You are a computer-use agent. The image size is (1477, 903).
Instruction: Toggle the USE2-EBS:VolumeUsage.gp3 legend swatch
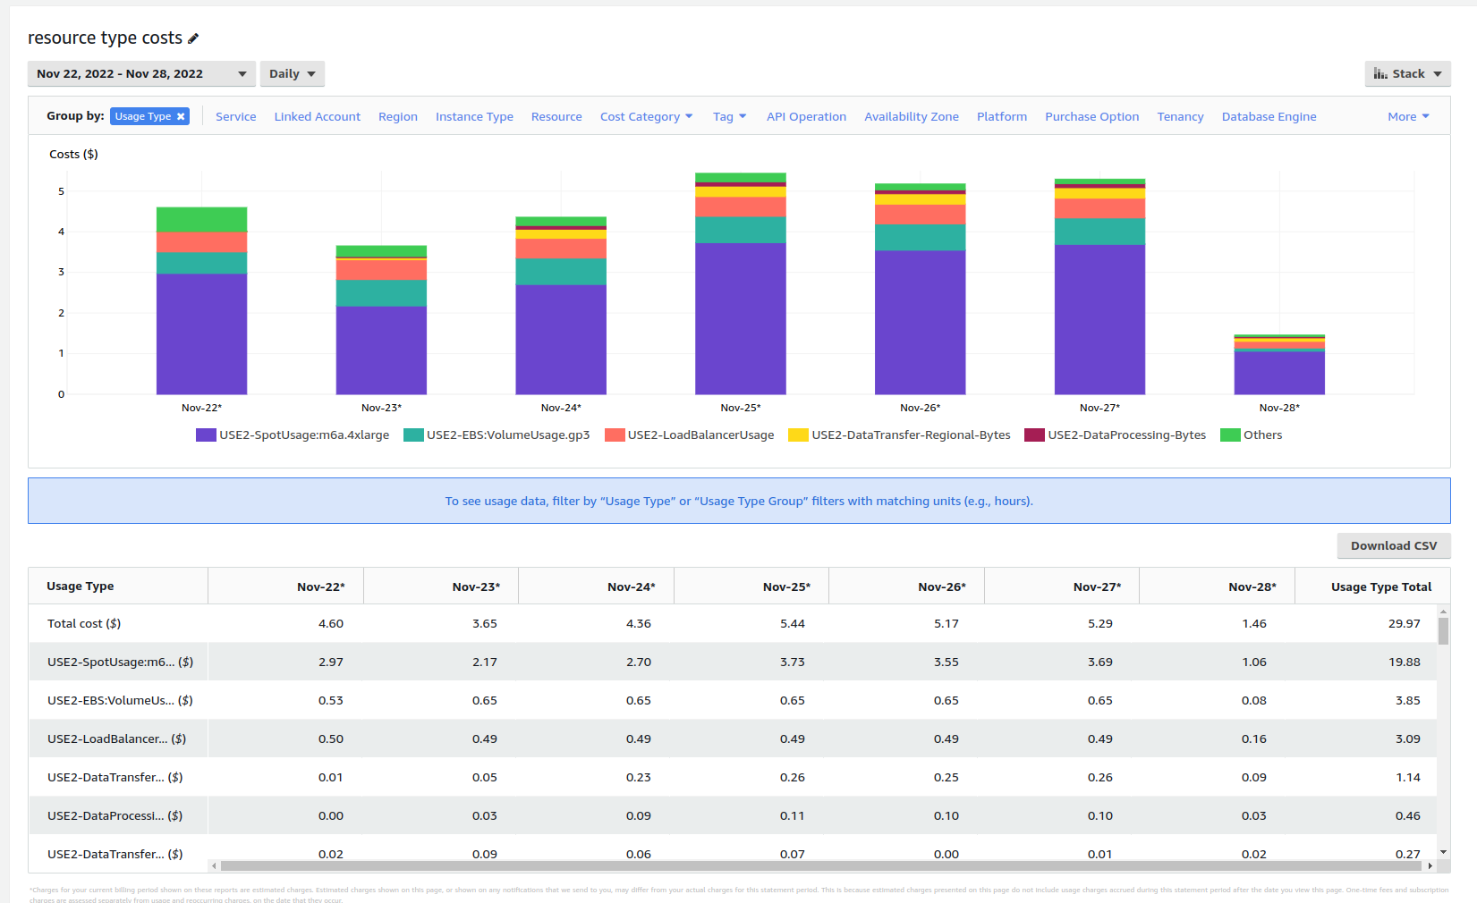[413, 435]
